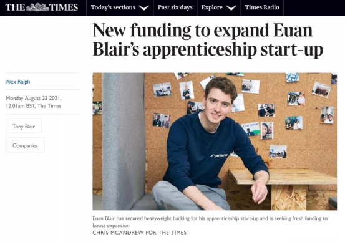Screen dimensions: 345x242
Task: Select the Companies topic tag
Action: coord(25,145)
